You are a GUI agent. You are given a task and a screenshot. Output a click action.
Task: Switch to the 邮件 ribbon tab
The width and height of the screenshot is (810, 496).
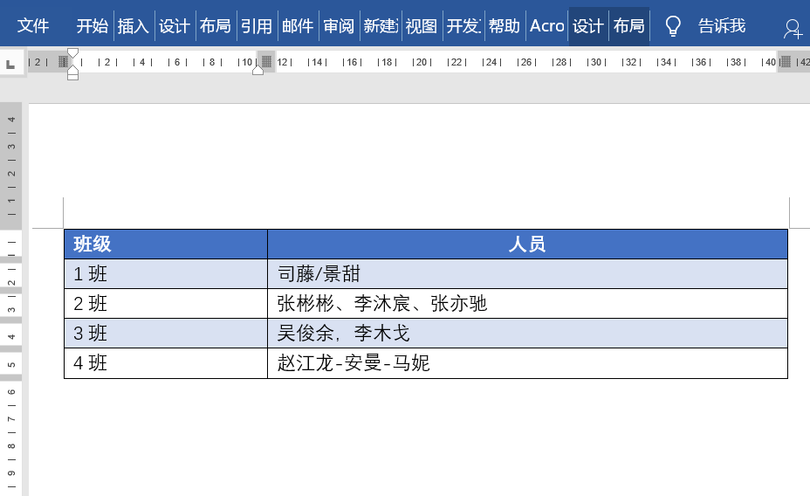pyautogui.click(x=298, y=25)
